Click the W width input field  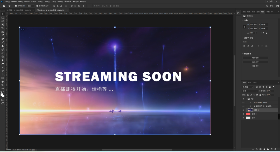click(x=253, y=25)
